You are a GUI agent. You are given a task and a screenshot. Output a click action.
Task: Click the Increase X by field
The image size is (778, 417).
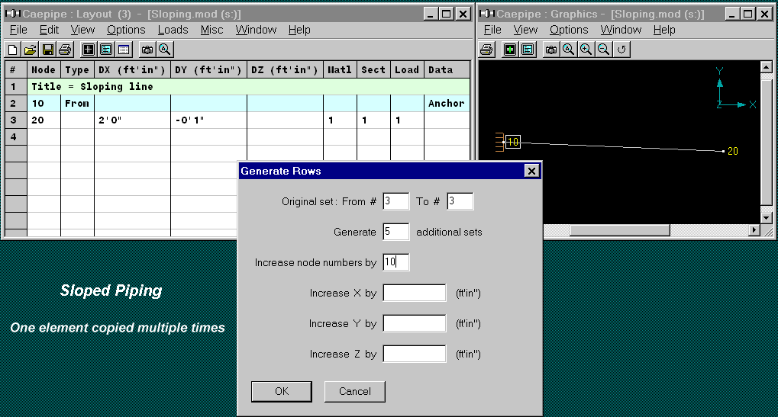415,293
